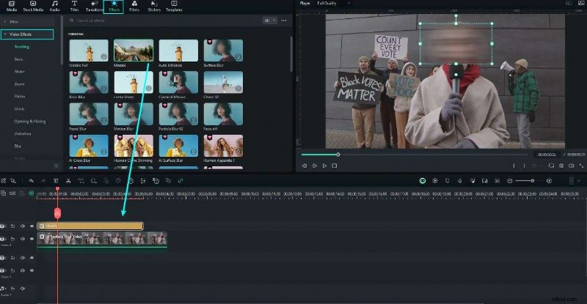This screenshot has width=587, height=304.
Task: Lock the Audio 1 track
Action: coord(12,289)
